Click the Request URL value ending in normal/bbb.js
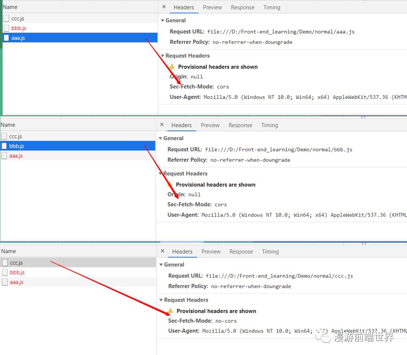 click(278, 149)
